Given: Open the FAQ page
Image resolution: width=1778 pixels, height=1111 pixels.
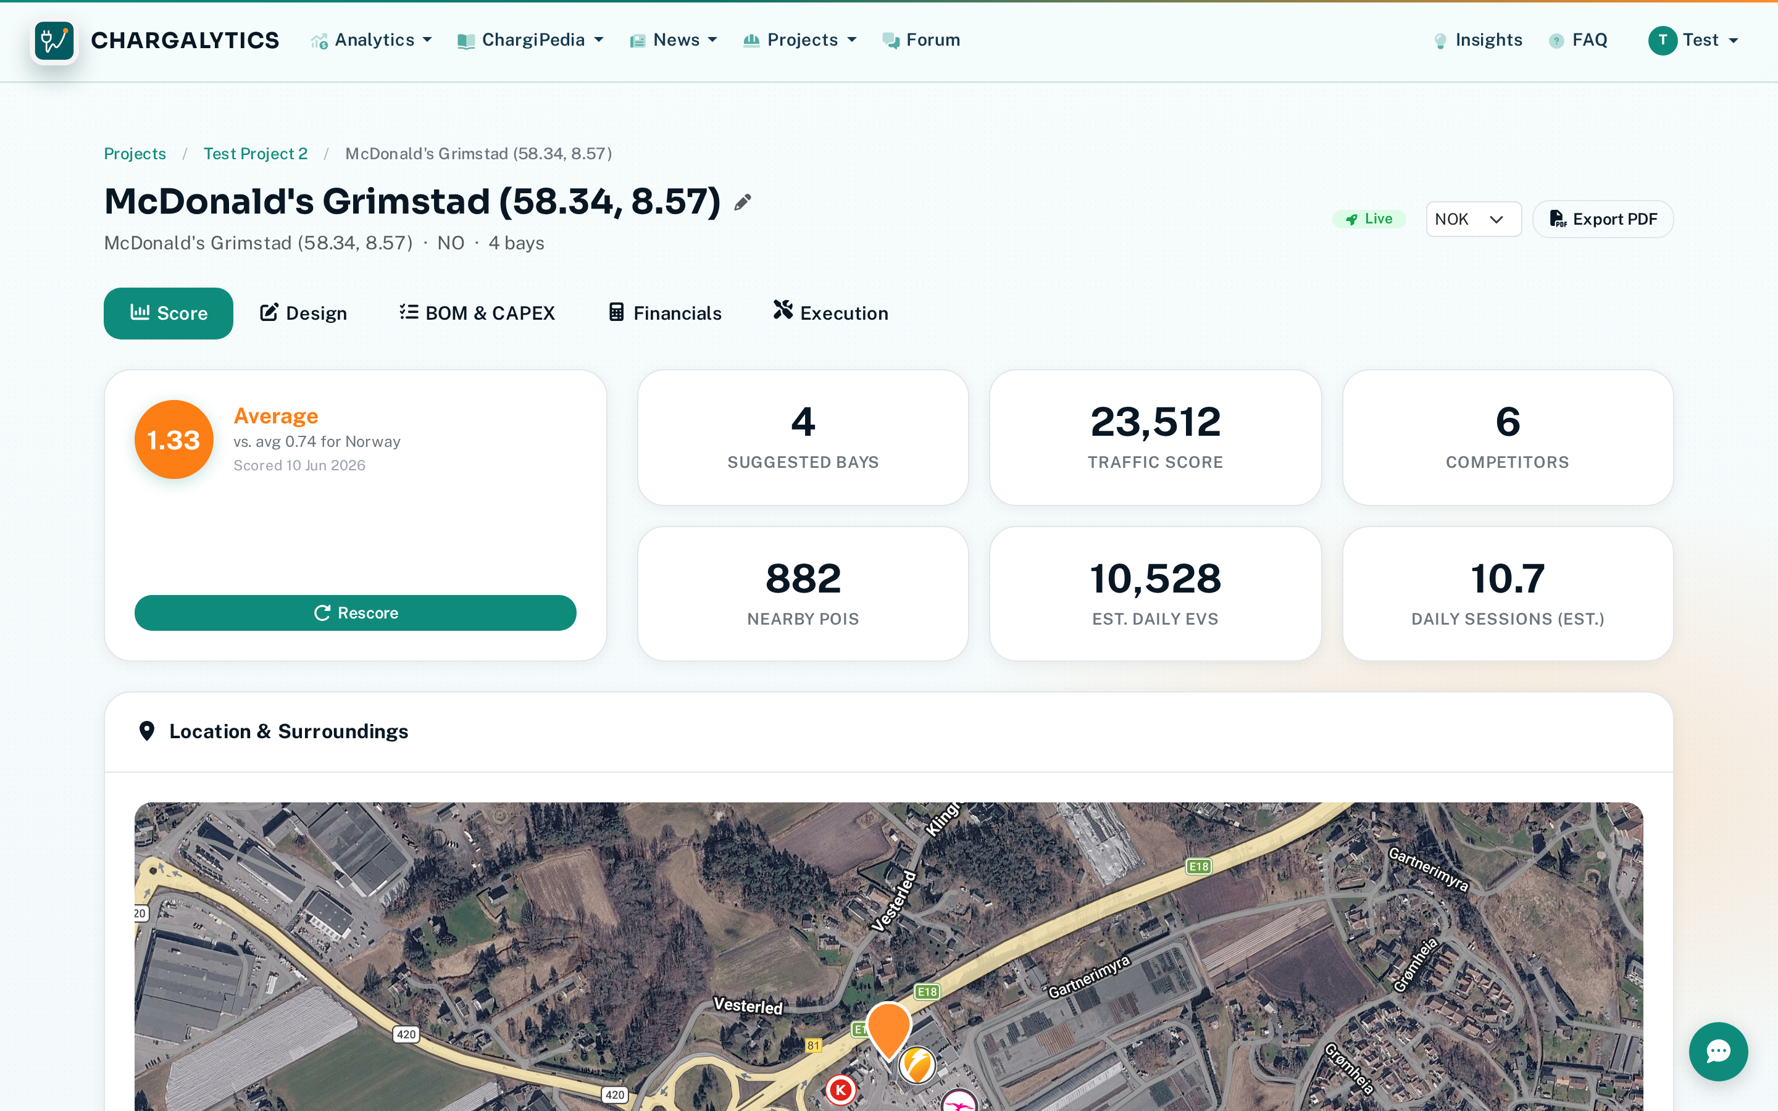Looking at the screenshot, I should point(1578,40).
